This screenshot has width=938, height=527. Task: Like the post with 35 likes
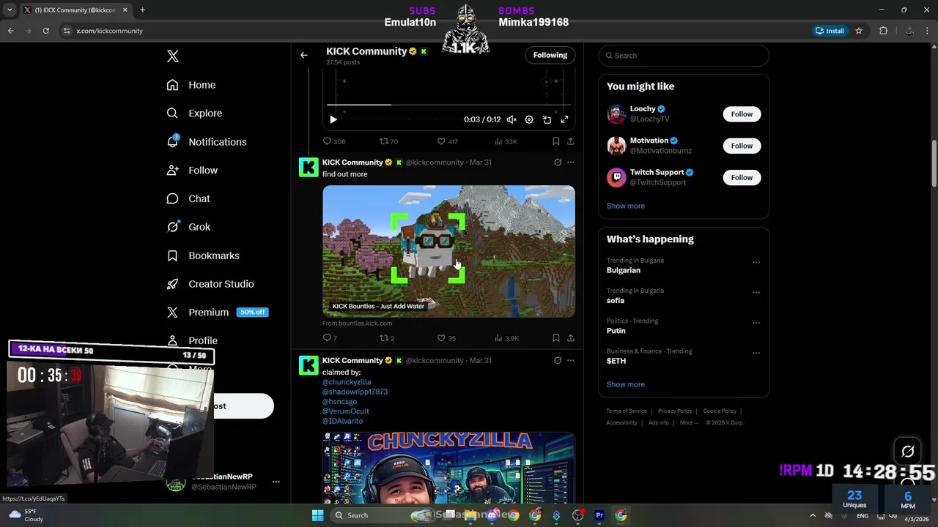(446, 338)
